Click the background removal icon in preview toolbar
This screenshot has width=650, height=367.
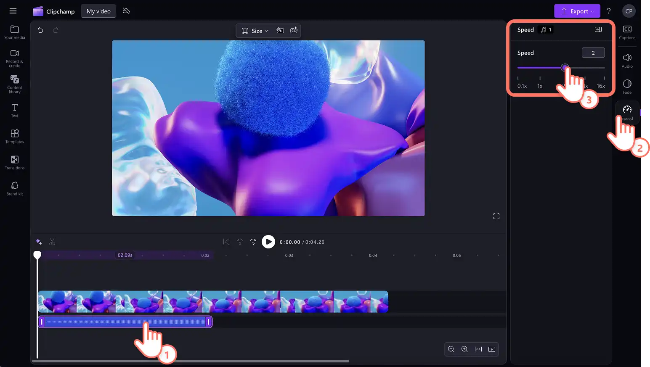pos(280,30)
